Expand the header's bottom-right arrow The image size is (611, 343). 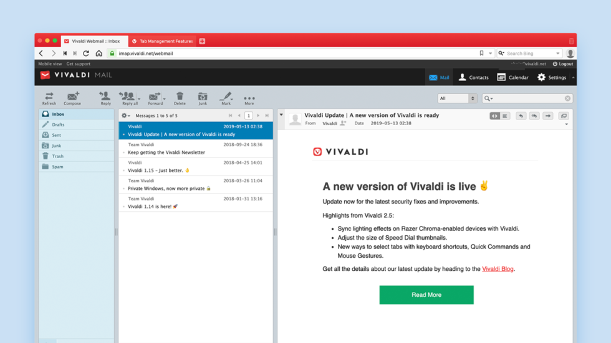click(x=566, y=125)
